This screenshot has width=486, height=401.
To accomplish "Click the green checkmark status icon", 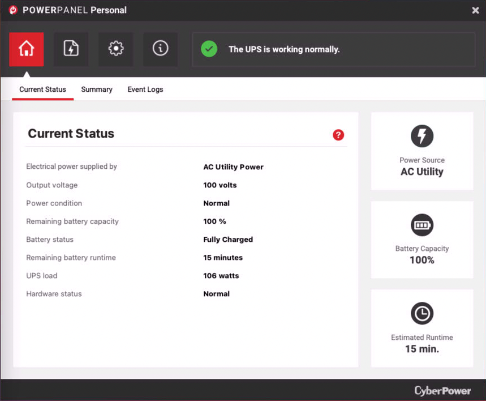I will (x=209, y=49).
